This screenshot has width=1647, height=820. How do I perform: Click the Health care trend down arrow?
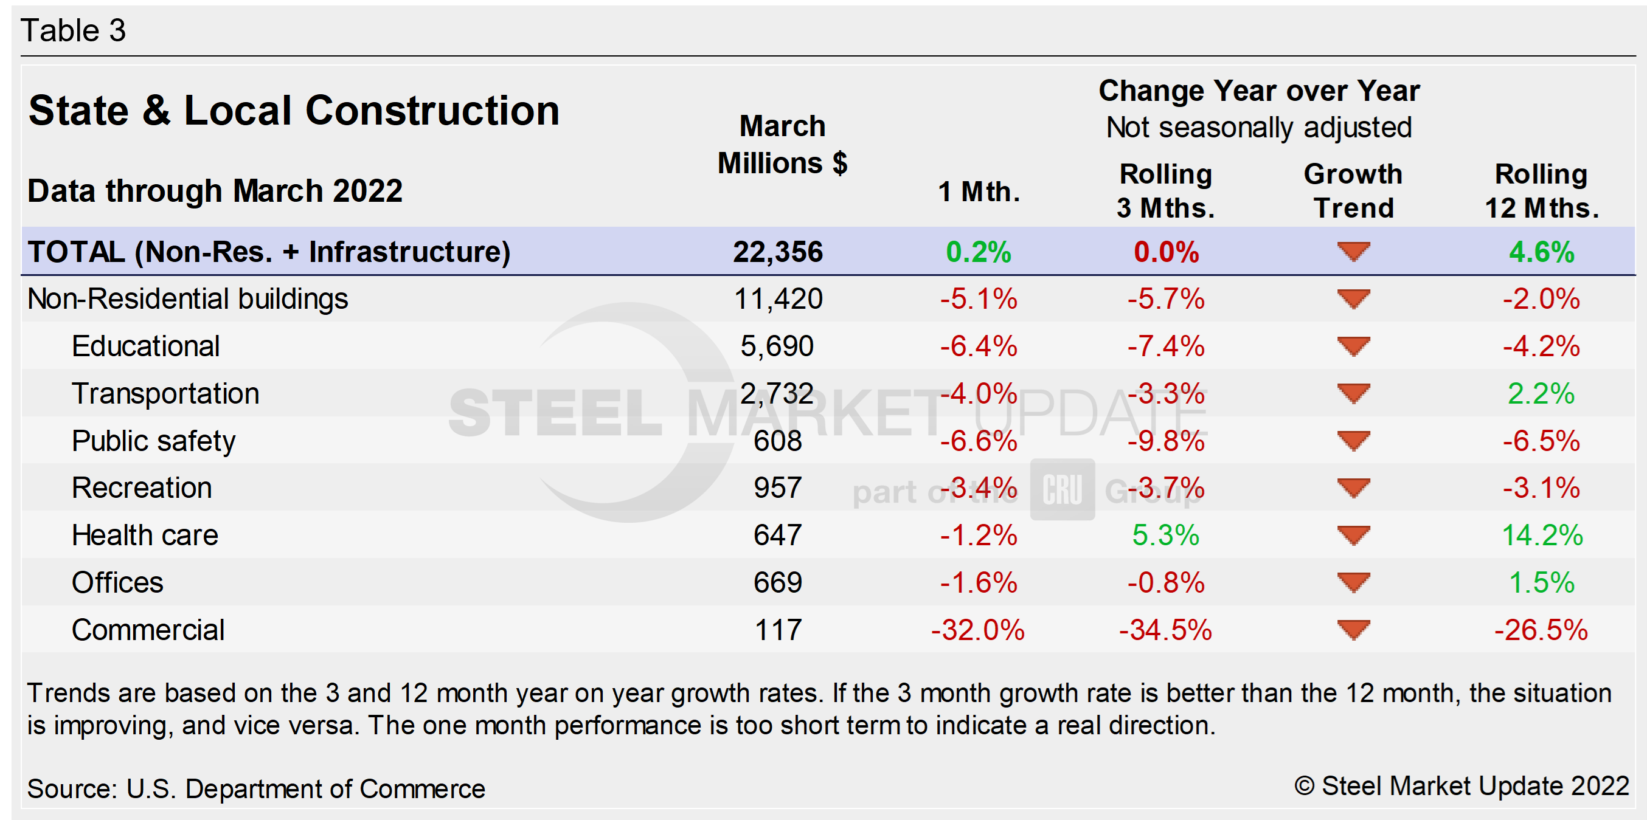[1353, 535]
